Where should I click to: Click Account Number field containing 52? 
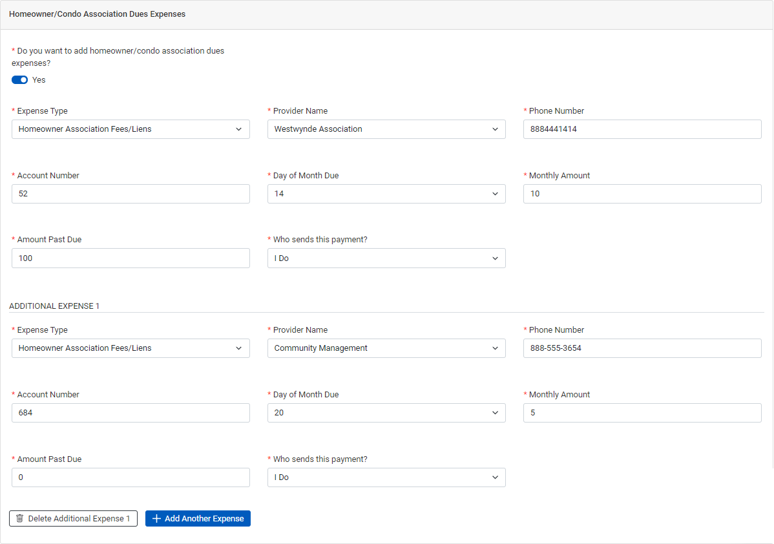pyautogui.click(x=131, y=194)
